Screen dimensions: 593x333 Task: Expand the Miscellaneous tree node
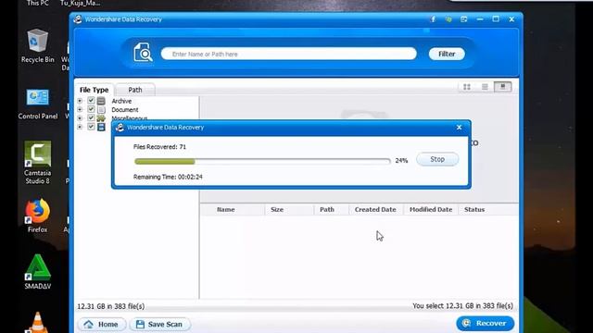pyautogui.click(x=80, y=118)
